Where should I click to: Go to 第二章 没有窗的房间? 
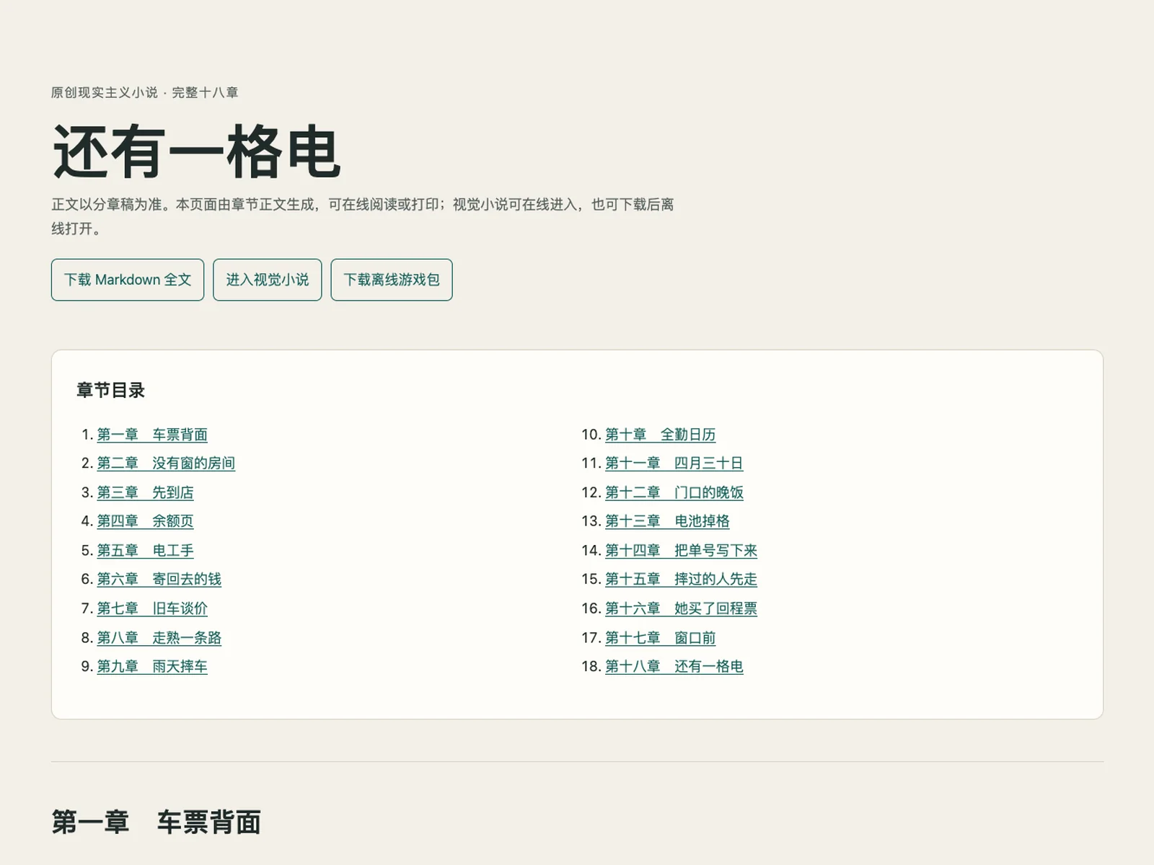(166, 463)
